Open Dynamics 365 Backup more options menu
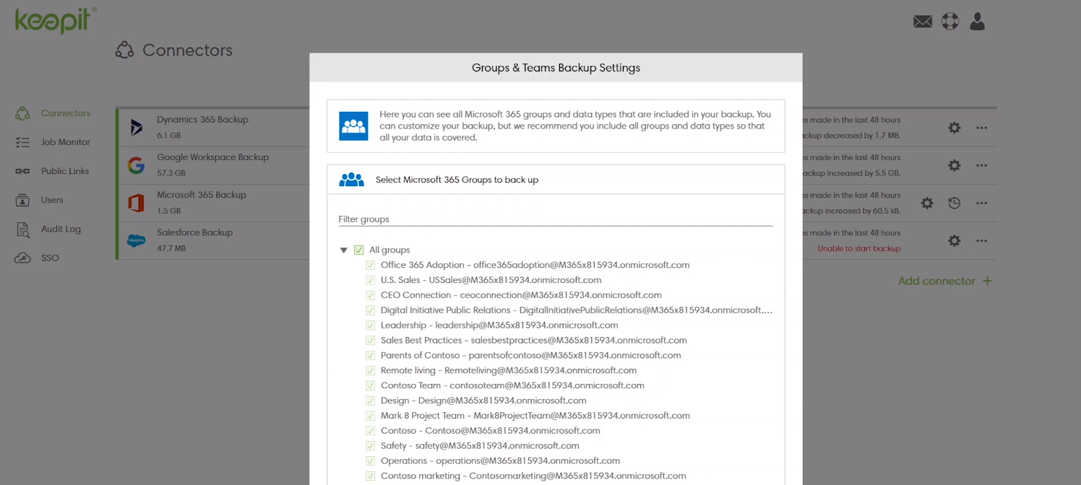This screenshot has height=485, width=1081. 981,128
